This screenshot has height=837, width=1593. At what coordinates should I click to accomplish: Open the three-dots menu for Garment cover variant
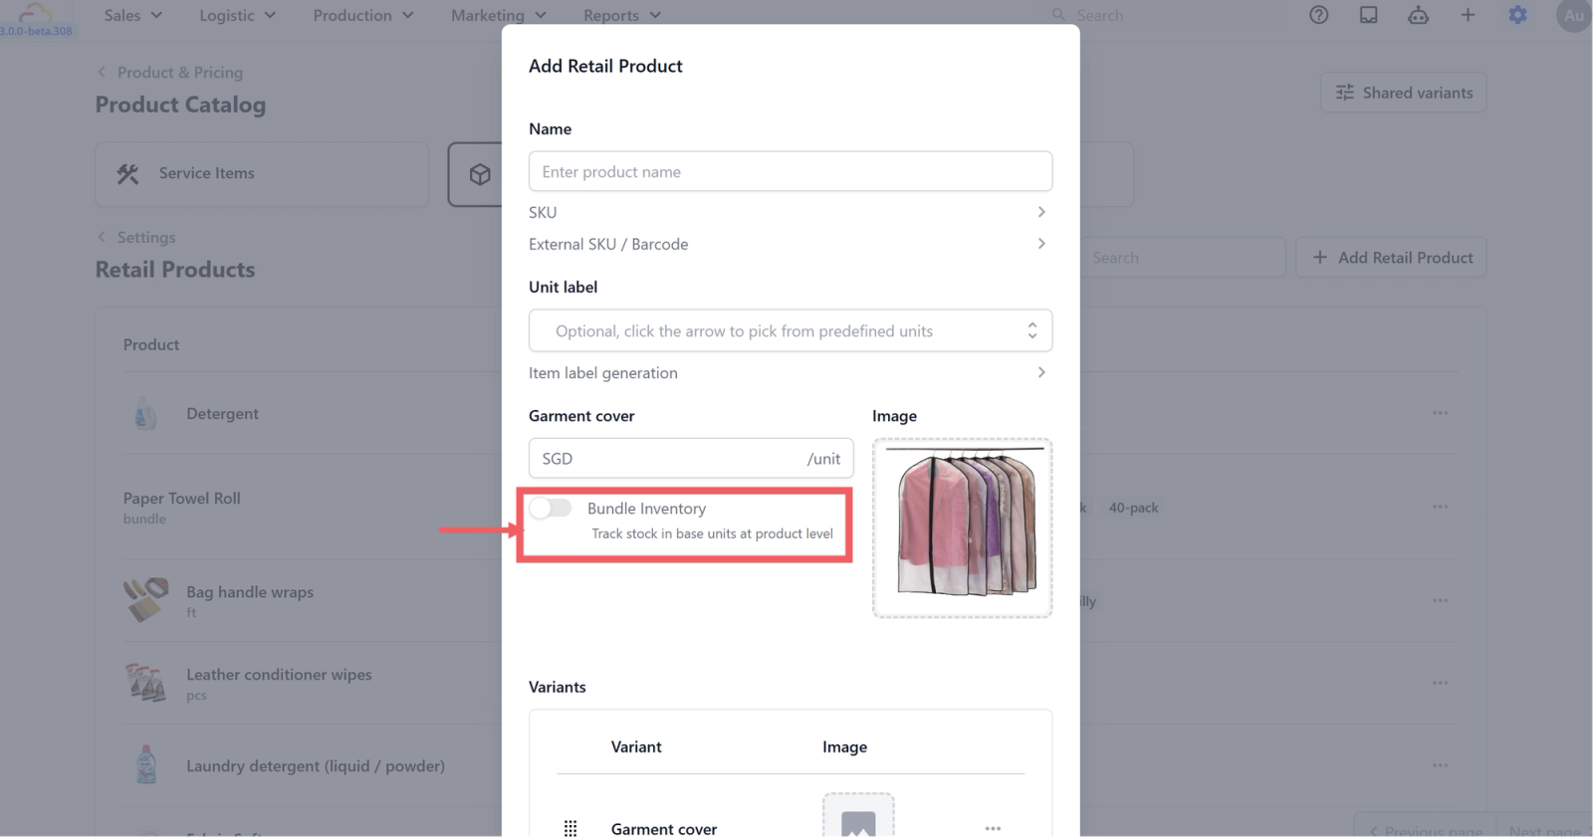click(993, 828)
